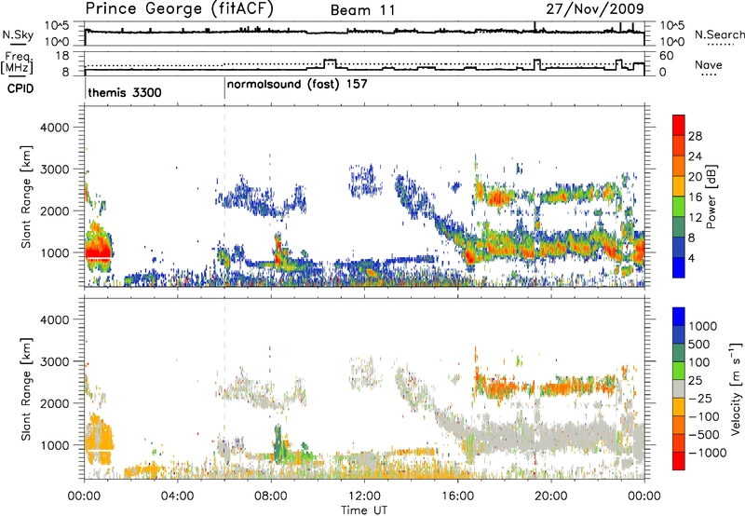Click the '4' power colorbar value
This screenshot has width=745, height=516.
coord(691,258)
